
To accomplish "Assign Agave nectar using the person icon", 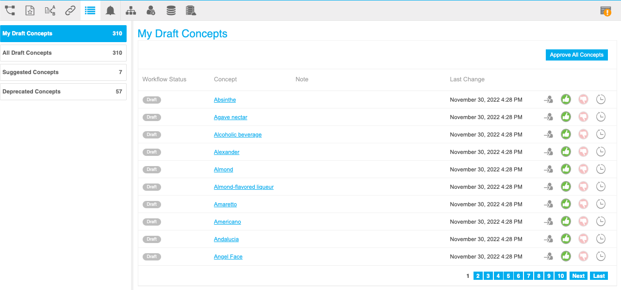I will [548, 117].
